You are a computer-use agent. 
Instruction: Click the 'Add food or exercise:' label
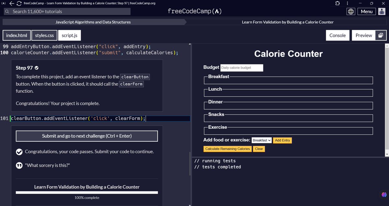[x=227, y=140]
